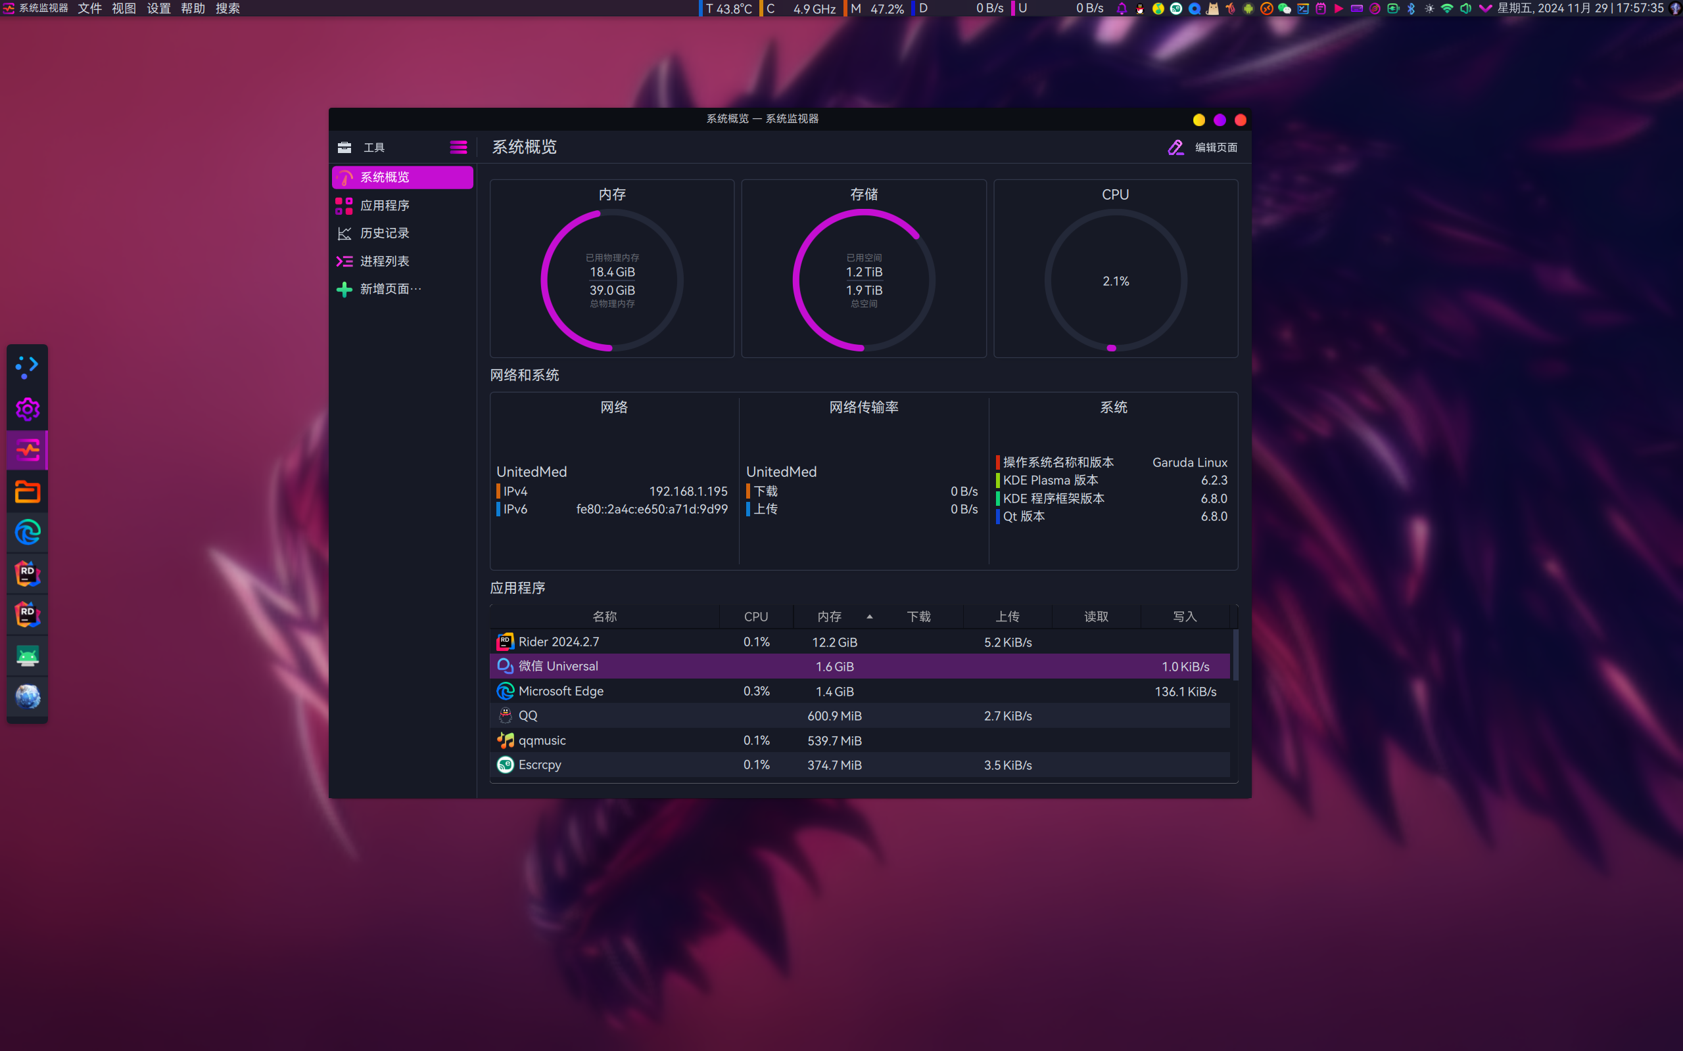The image size is (1683, 1051).
Task: Select the Microsoft Edge application row
Action: pyautogui.click(x=860, y=691)
